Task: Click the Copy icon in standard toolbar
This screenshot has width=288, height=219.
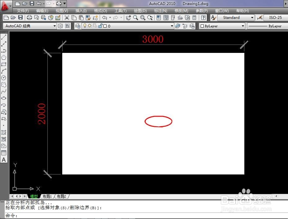Action: tap(74, 18)
